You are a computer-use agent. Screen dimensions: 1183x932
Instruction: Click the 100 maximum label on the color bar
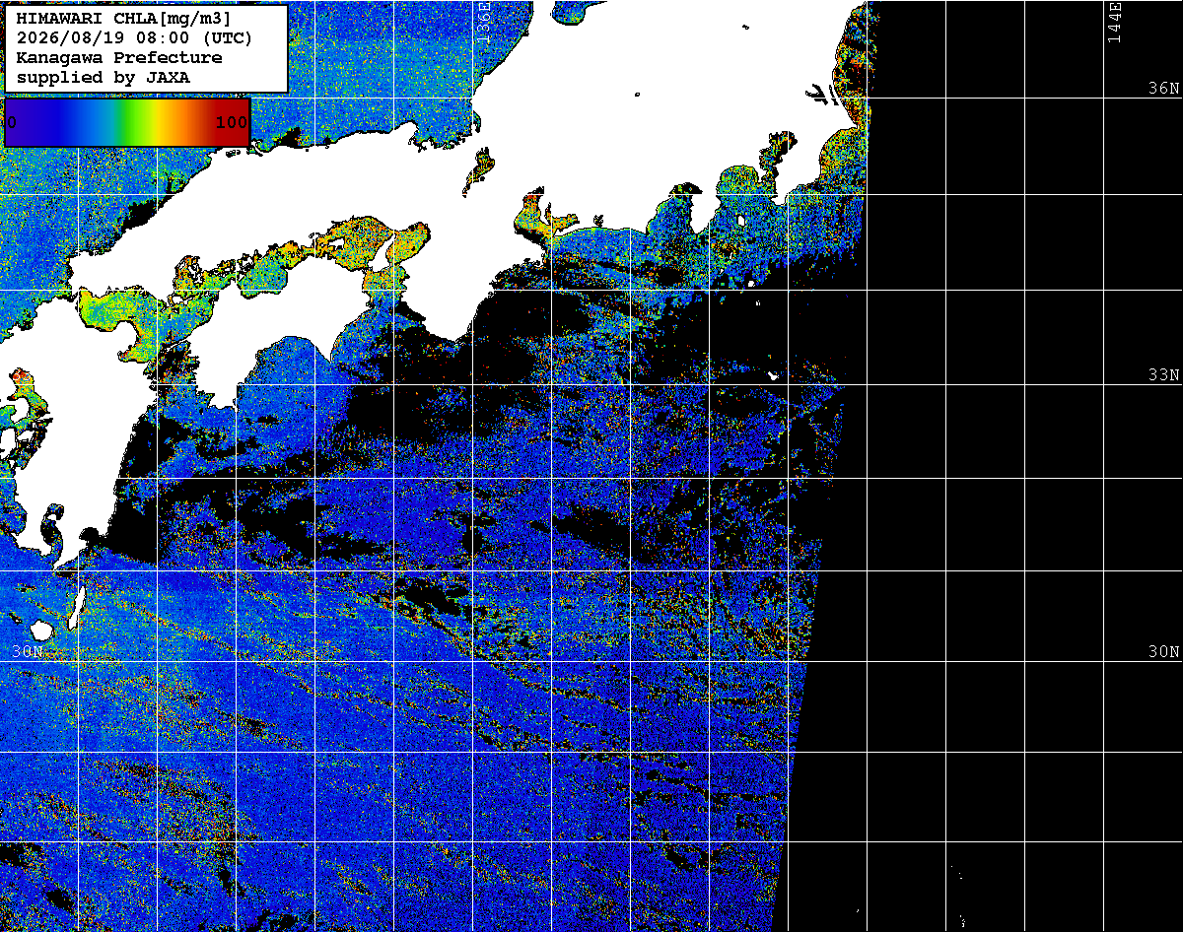(x=231, y=123)
